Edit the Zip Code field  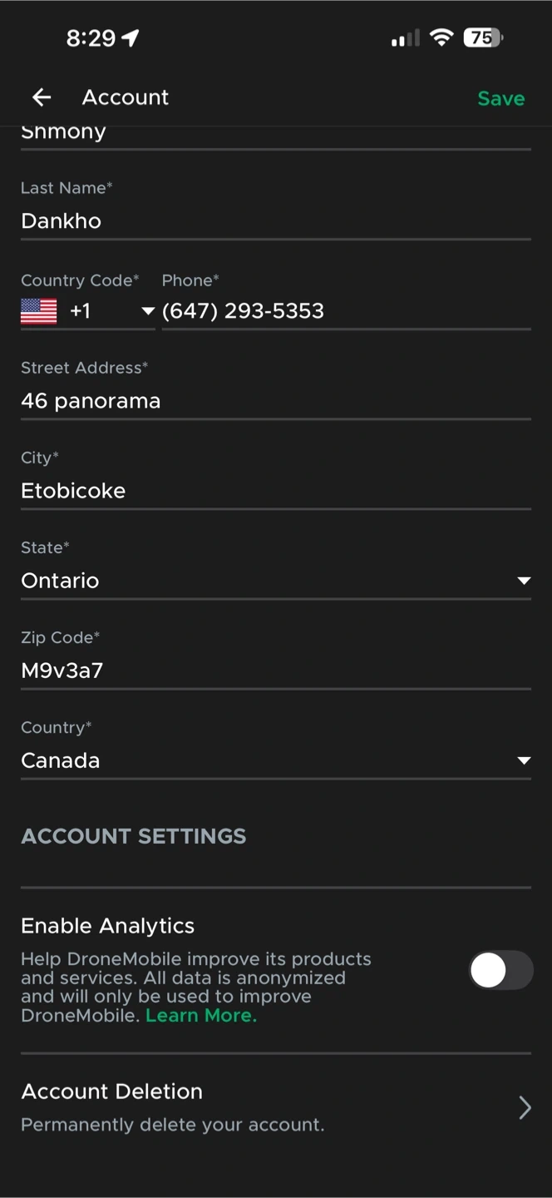[274, 671]
